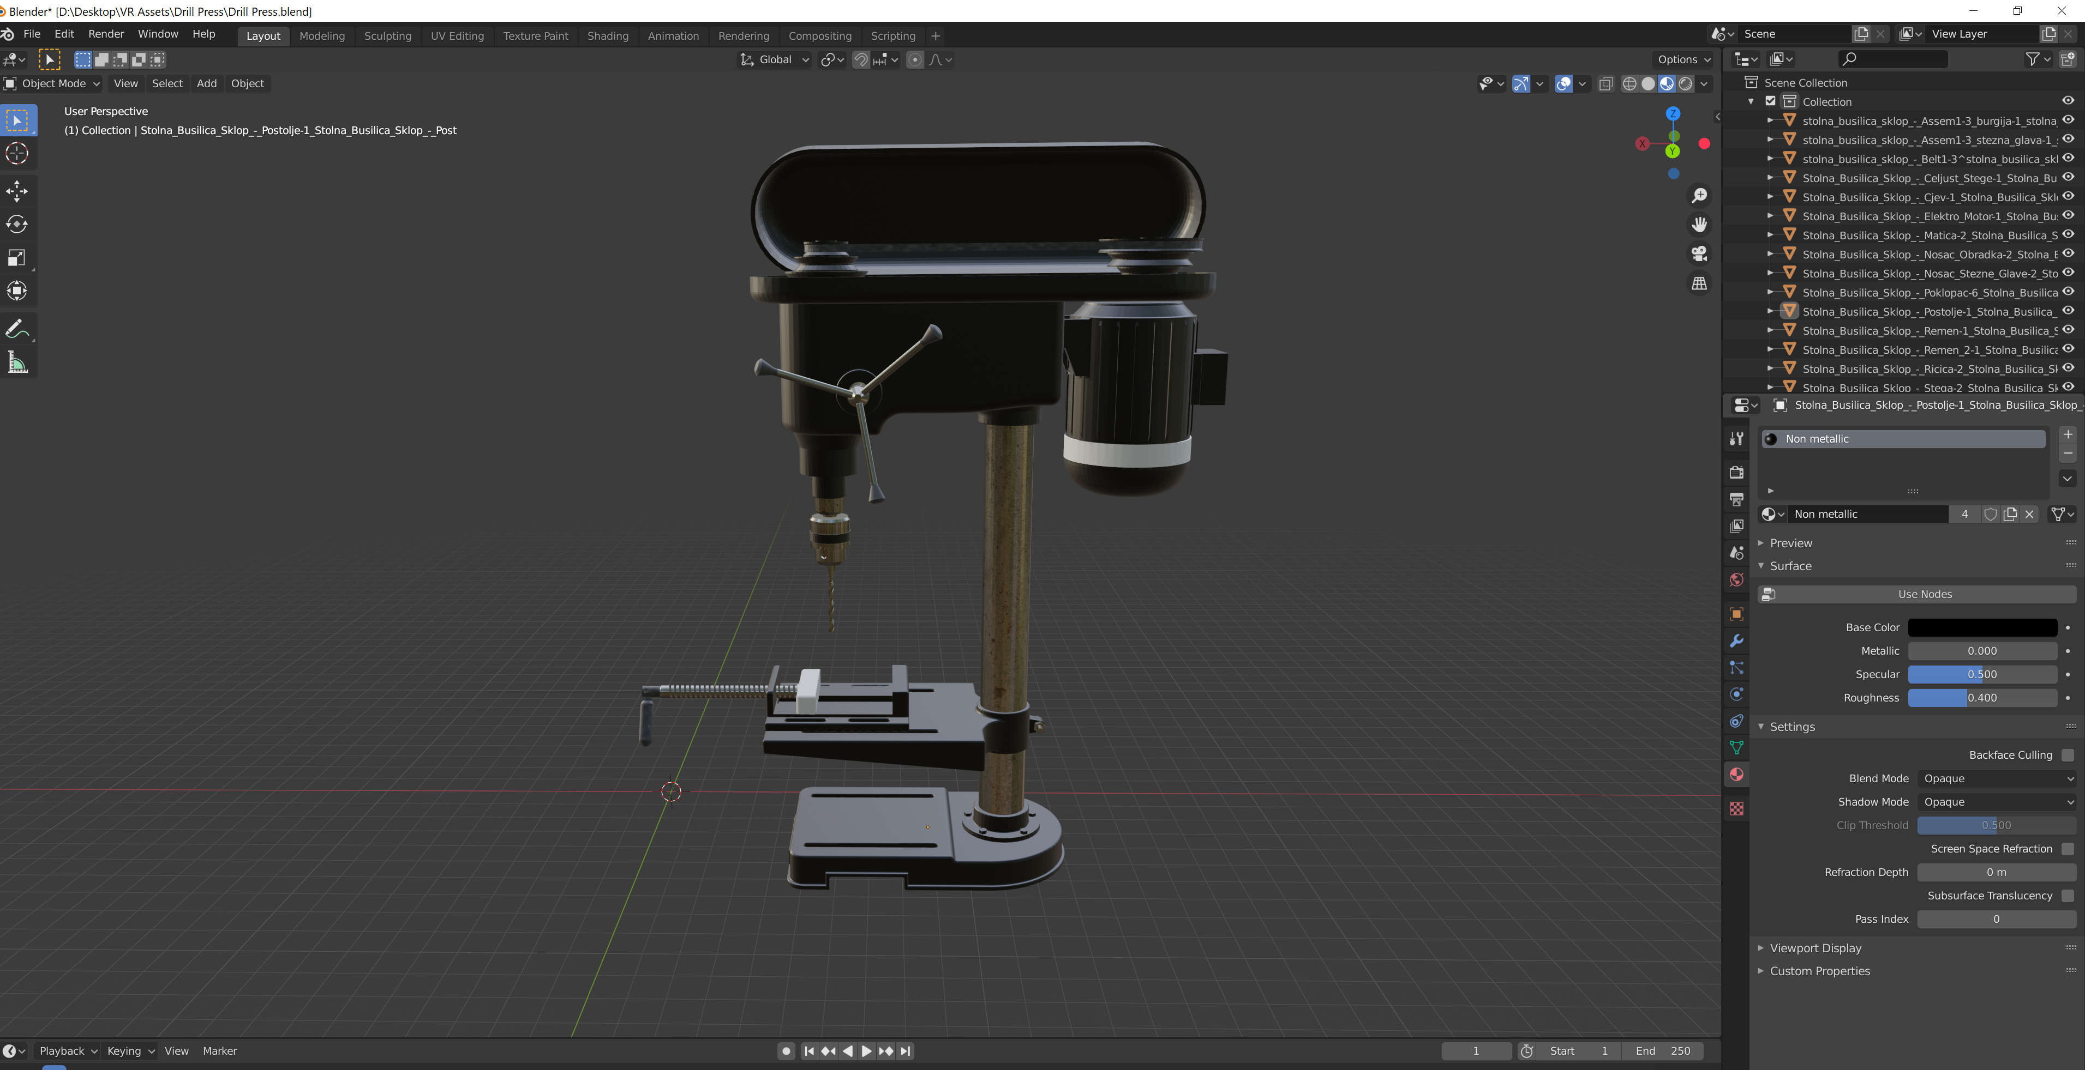Open the Options dropdown in viewport header
This screenshot has width=2085, height=1070.
pos(1683,60)
